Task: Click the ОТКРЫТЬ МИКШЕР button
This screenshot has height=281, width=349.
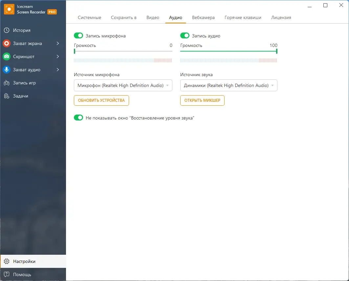Action: coord(202,100)
